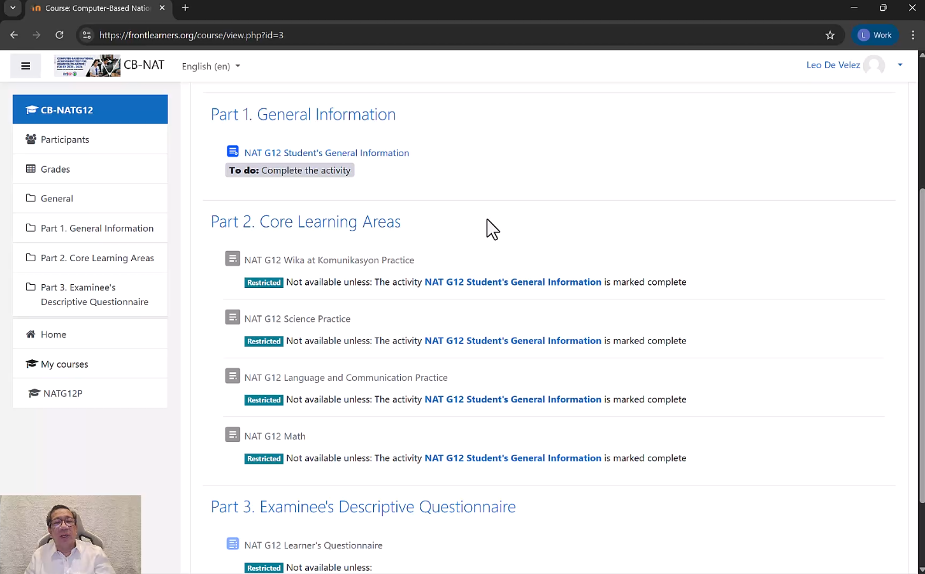Select the My courses graduation cap icon
The image size is (925, 574).
click(x=31, y=363)
